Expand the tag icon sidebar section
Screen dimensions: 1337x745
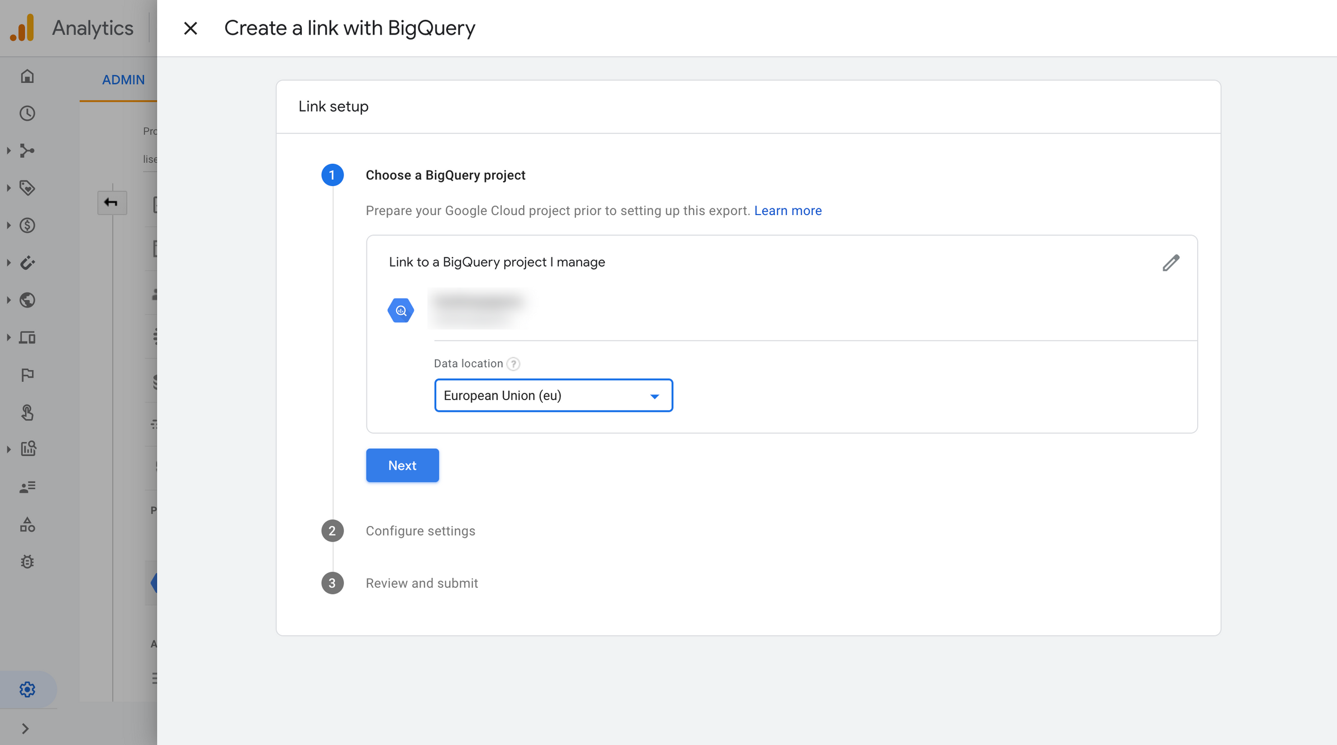click(27, 188)
